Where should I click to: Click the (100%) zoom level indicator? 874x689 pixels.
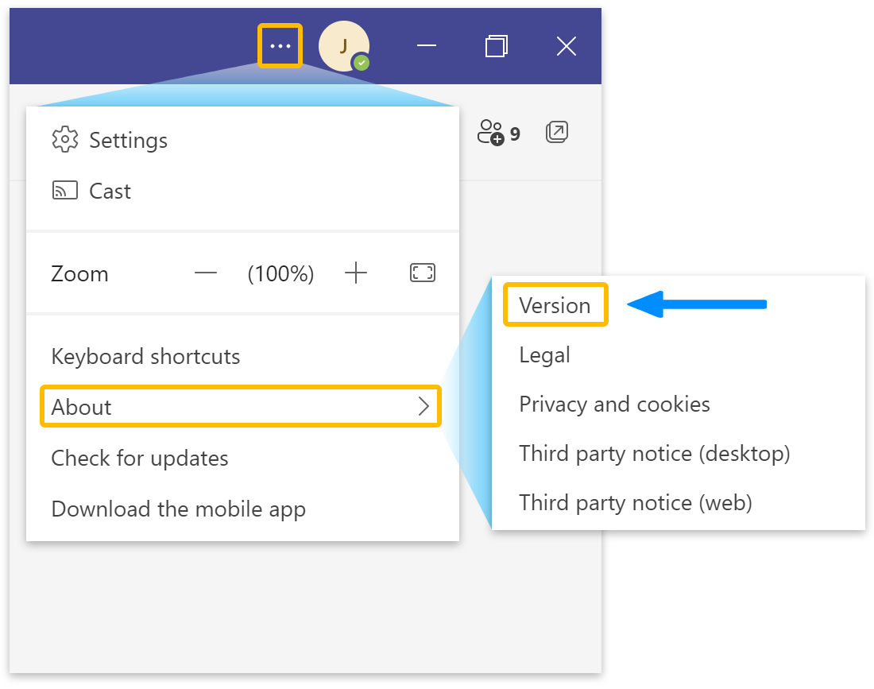280,273
